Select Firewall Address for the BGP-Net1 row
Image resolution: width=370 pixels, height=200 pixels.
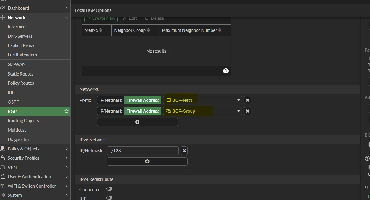pyautogui.click(x=143, y=100)
